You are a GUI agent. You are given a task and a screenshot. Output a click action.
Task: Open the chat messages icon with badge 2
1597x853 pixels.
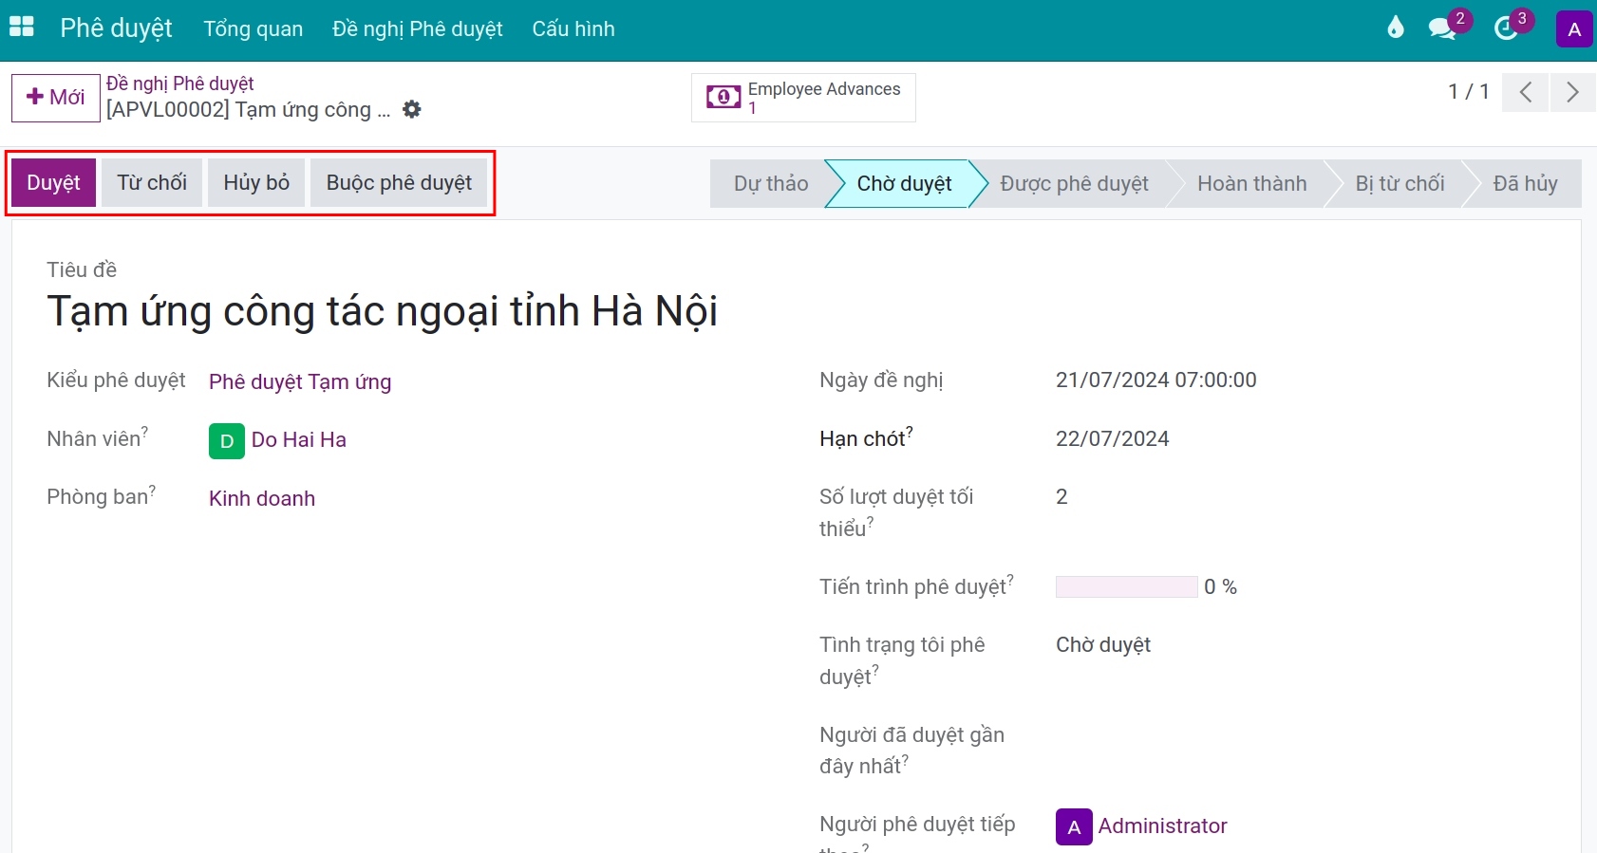coord(1442,28)
